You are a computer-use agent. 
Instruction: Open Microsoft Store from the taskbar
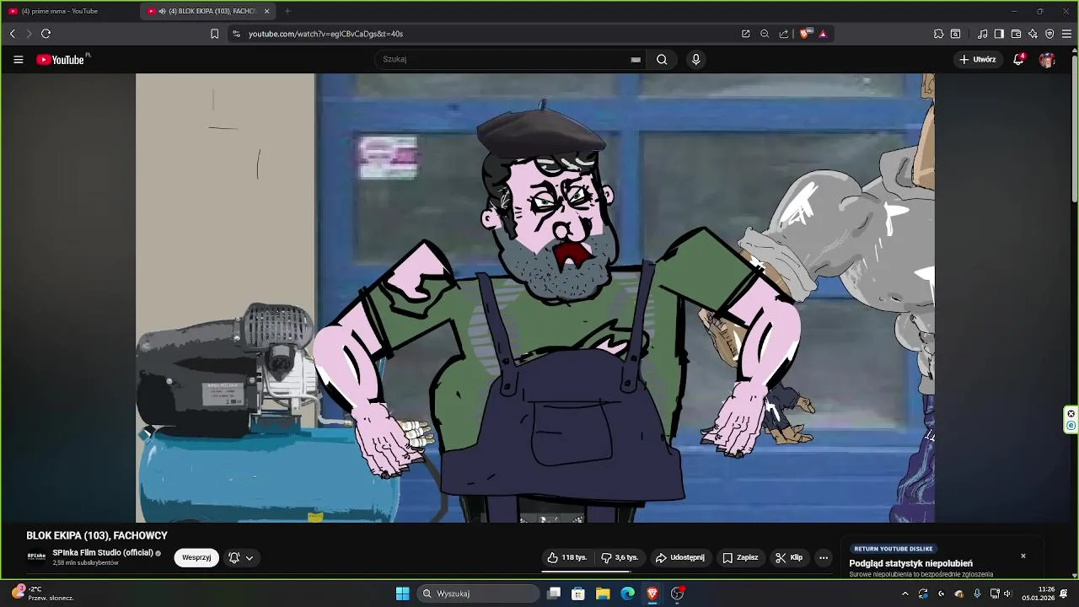pos(578,594)
